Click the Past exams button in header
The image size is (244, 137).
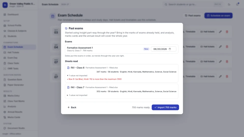[x=193, y=15]
